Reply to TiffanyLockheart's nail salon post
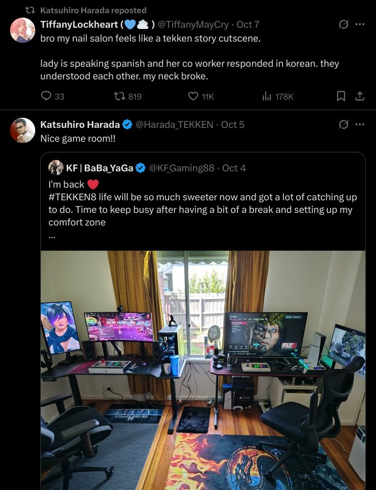The image size is (376, 490). [x=52, y=96]
